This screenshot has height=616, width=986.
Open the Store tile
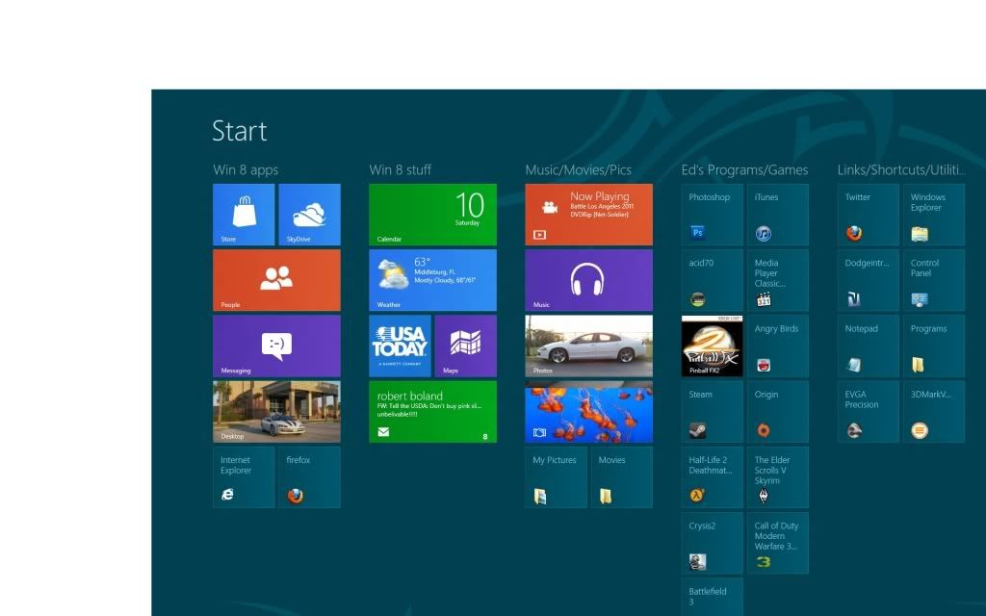point(244,215)
